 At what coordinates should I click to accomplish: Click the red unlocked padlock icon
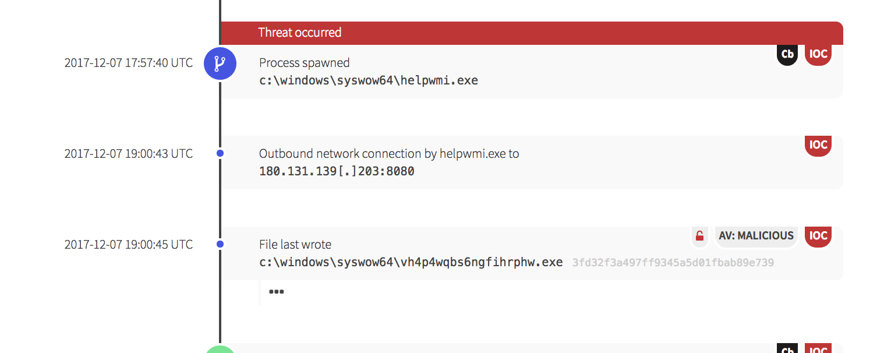700,236
